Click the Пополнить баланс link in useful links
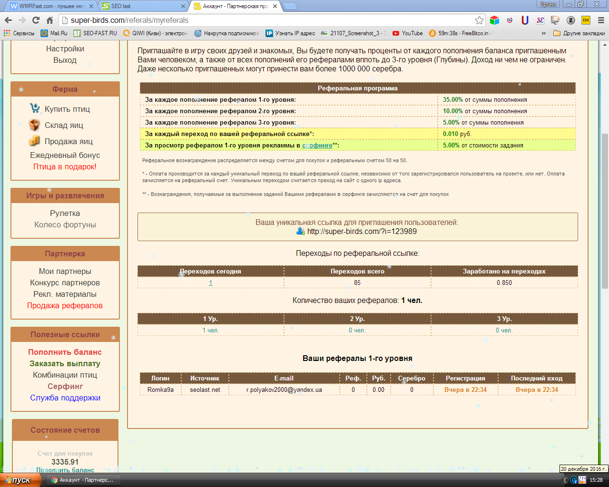Viewport: 609px width, 487px height. [65, 352]
